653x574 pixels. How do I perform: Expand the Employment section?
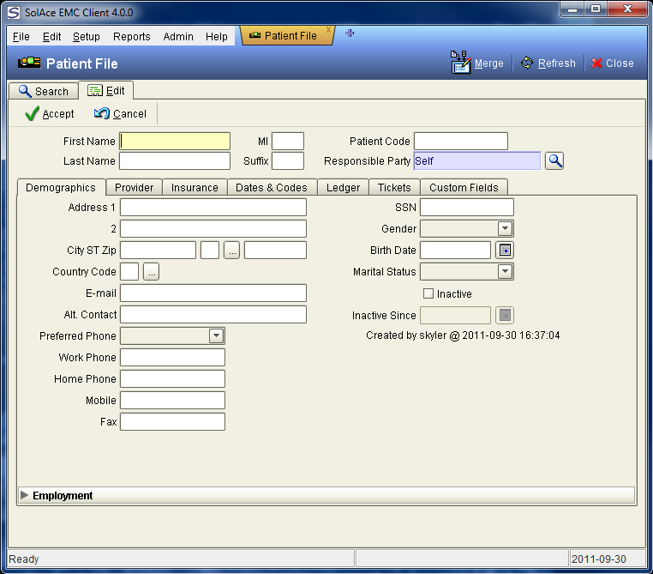pos(24,495)
